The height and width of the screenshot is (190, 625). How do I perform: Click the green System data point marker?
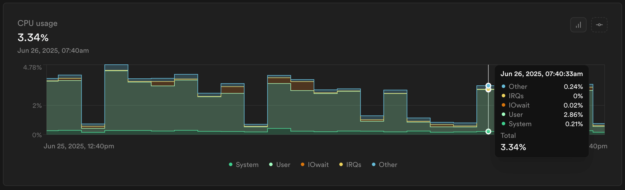point(488,131)
